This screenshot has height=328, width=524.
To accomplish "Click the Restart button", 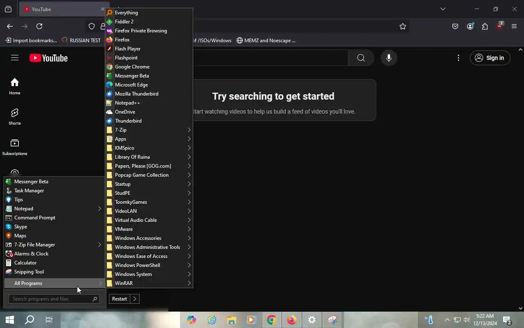I will 120,299.
